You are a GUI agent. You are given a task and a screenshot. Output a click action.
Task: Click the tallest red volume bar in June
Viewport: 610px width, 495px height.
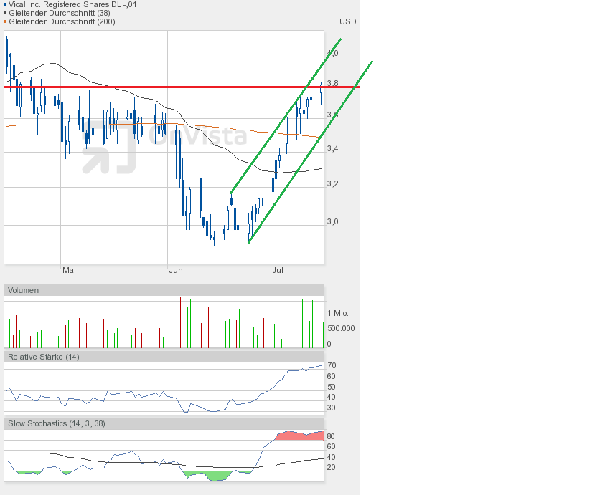click(x=177, y=322)
